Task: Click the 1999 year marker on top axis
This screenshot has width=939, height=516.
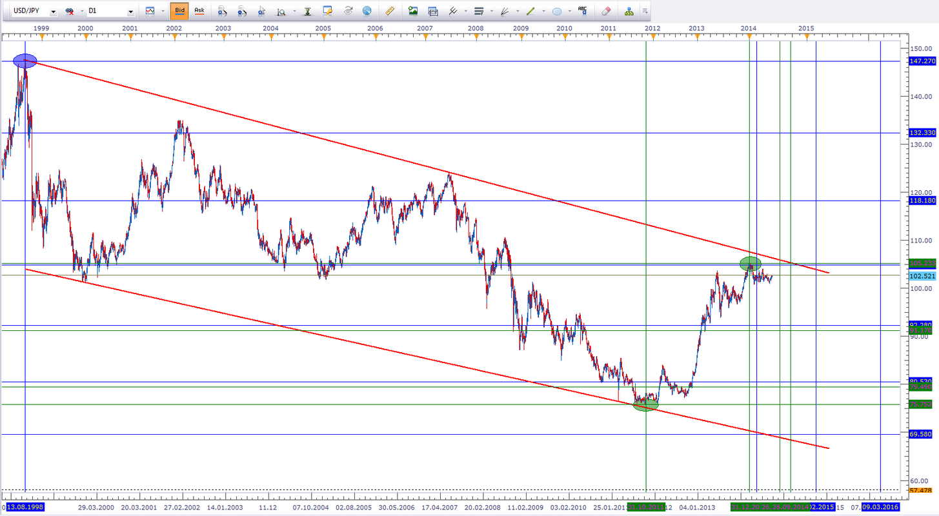Action: [x=40, y=28]
